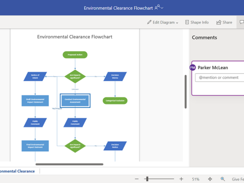Open the Edit Diagram dropdown

point(163,22)
